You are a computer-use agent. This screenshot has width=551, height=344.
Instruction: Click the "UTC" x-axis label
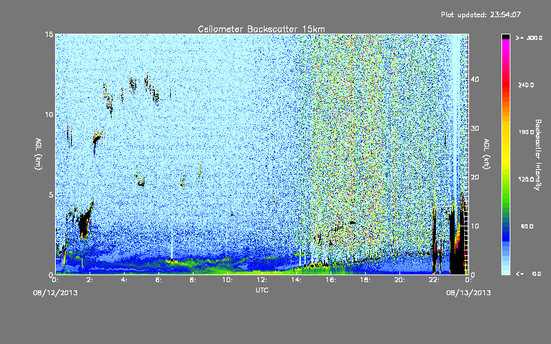click(262, 290)
